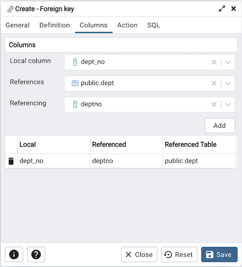Delete the dept_no row with trash icon

(x=11, y=161)
